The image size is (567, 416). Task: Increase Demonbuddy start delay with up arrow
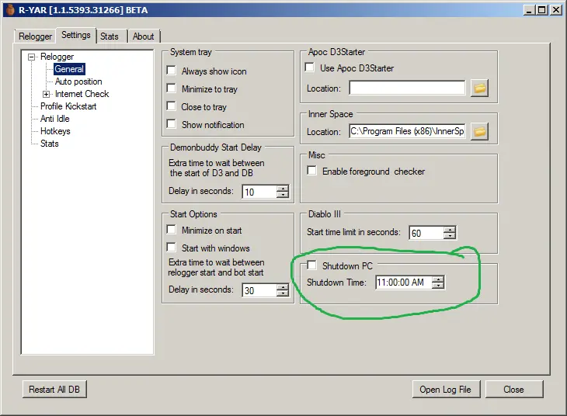click(283, 188)
